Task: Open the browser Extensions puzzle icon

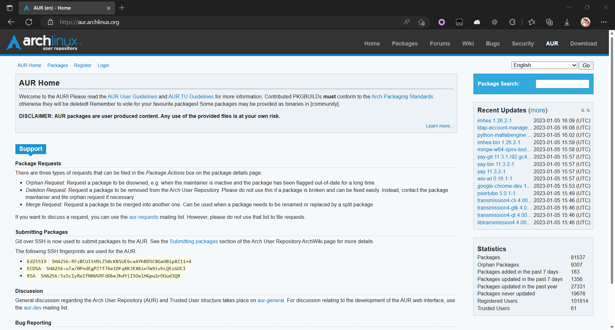Action: pyautogui.click(x=512, y=22)
